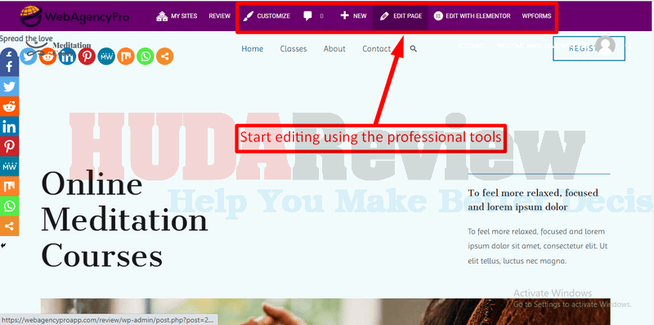Open the Classes page link
The width and height of the screenshot is (654, 325).
(293, 49)
